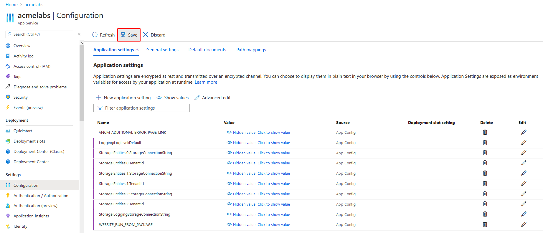
Task: Sort settings by the Name column header
Action: [103, 123]
